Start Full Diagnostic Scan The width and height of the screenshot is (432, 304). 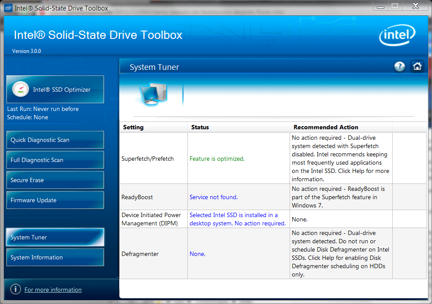pyautogui.click(x=55, y=160)
